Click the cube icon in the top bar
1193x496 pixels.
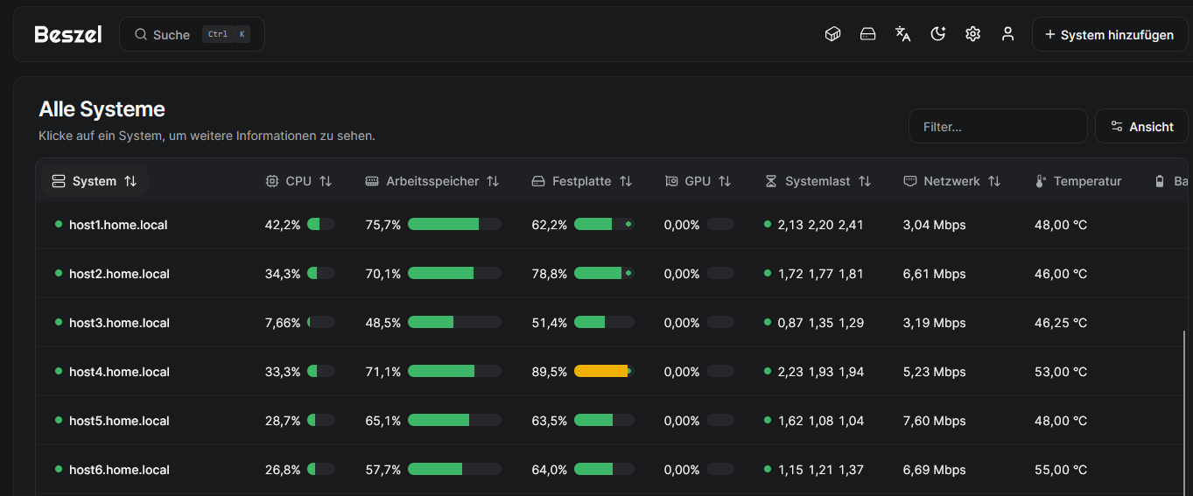tap(832, 34)
